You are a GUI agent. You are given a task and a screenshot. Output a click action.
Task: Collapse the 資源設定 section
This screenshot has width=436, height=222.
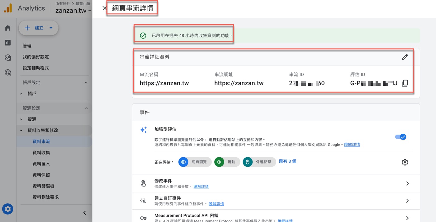coord(86,108)
